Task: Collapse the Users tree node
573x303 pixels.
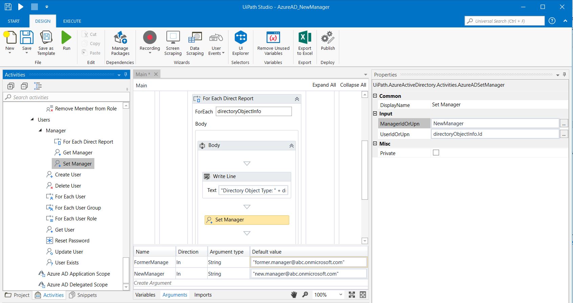Action: point(32,120)
